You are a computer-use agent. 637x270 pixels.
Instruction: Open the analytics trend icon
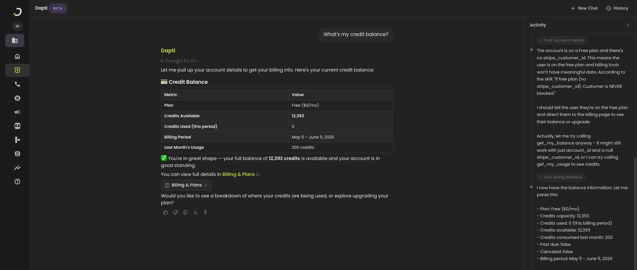point(17,168)
